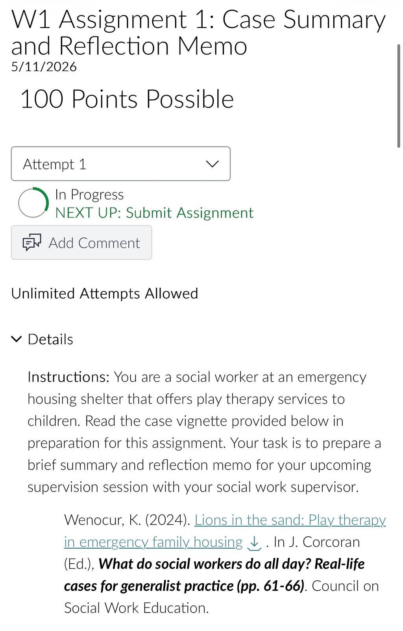
Task: Click the In Progress status label
Action: [89, 195]
